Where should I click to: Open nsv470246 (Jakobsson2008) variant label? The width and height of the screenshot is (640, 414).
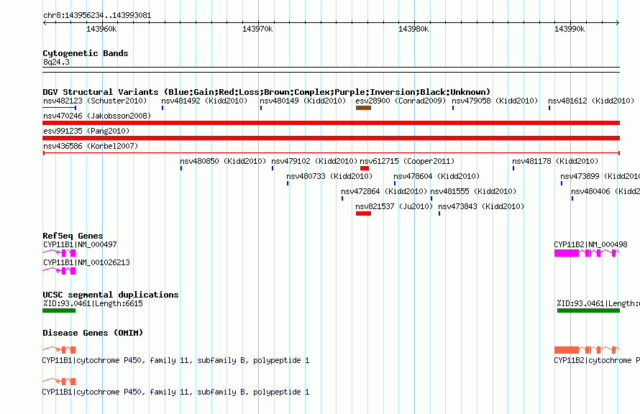pyautogui.click(x=97, y=116)
